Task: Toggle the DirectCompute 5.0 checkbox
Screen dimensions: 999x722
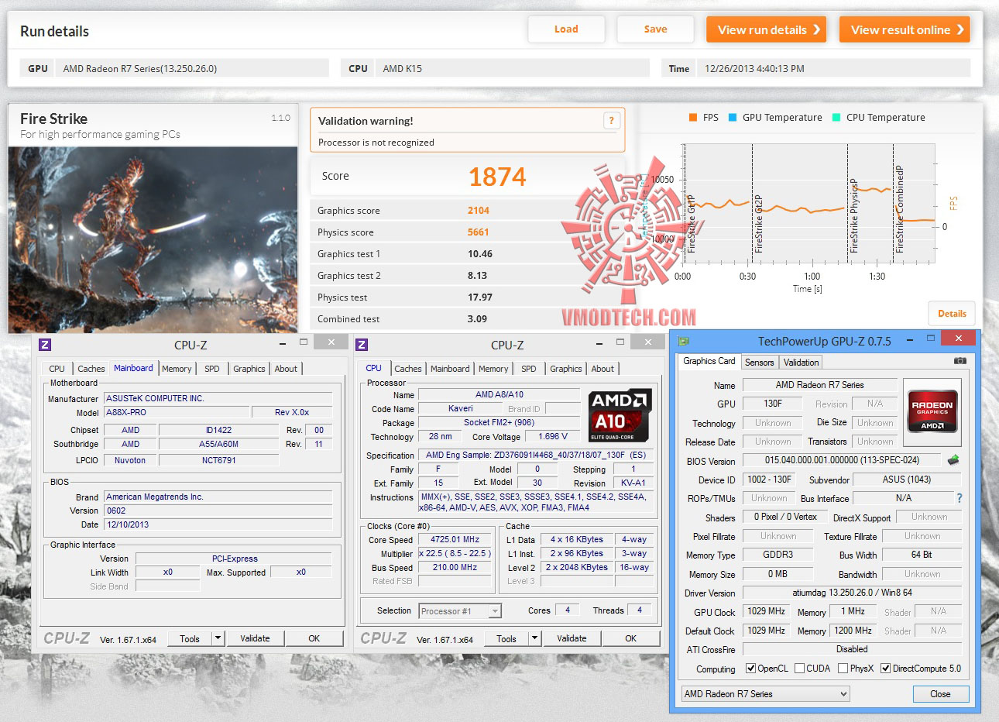Action: 885,669
